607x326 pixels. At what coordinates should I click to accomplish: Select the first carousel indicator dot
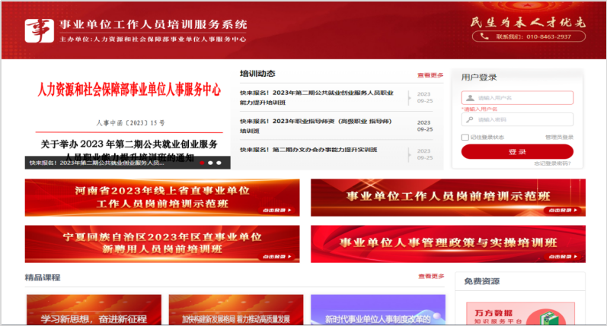point(202,163)
